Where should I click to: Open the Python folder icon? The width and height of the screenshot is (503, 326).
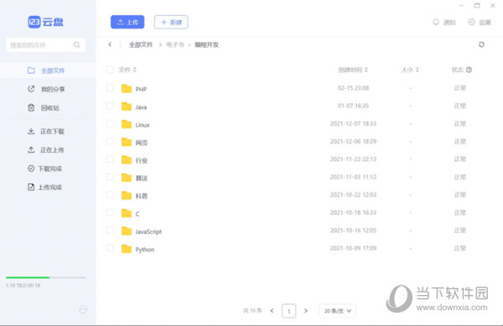127,249
